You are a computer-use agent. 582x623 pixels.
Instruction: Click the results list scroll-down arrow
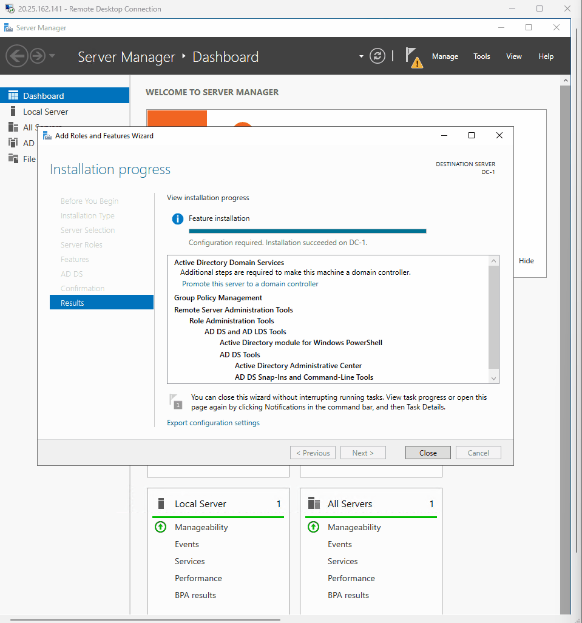tap(493, 379)
